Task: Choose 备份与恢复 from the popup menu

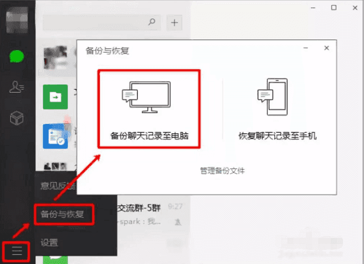Action: [62, 214]
